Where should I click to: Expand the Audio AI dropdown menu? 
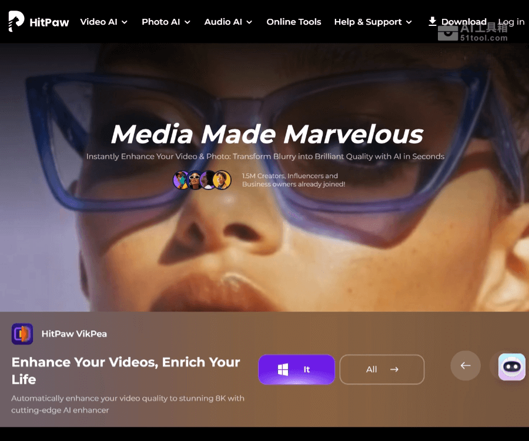228,22
